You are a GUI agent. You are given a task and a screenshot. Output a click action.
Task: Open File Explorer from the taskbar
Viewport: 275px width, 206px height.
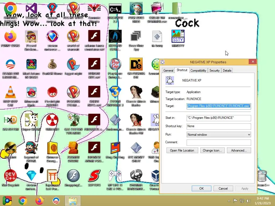point(73,201)
